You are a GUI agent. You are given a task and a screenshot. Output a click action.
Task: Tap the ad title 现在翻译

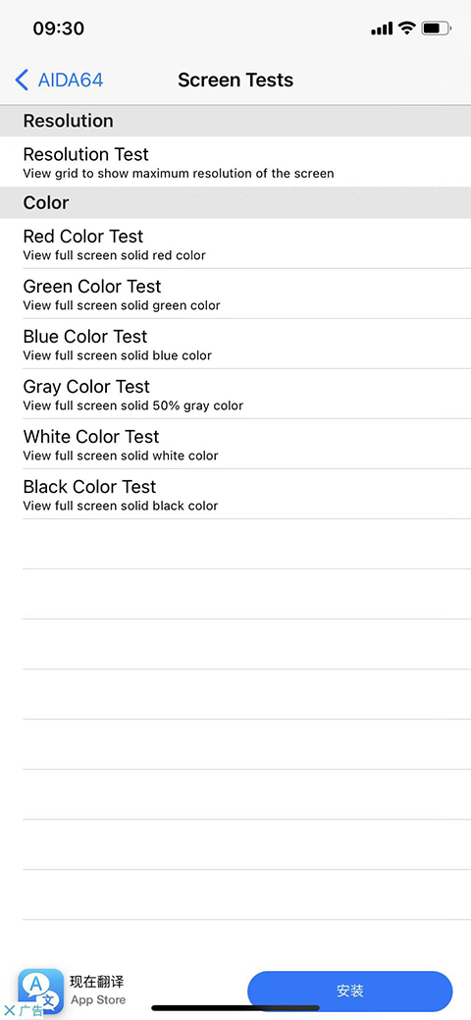pyautogui.click(x=97, y=982)
